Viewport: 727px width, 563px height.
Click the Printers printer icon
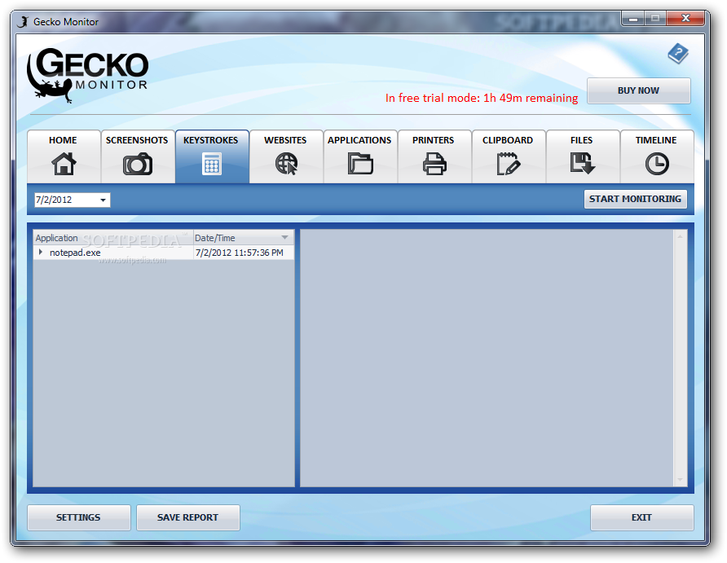point(434,164)
